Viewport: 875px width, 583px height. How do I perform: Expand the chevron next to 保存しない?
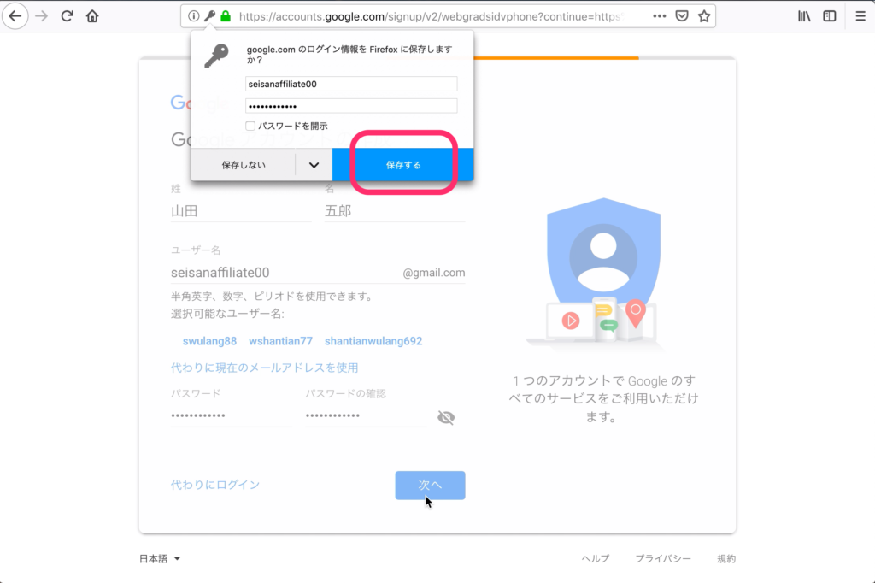pyautogui.click(x=314, y=164)
